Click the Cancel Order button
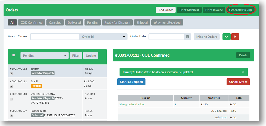 pos(238,82)
